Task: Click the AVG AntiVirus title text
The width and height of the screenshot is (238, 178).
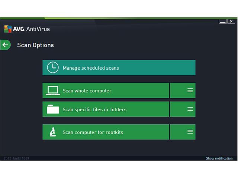Action: pyautogui.click(x=32, y=29)
